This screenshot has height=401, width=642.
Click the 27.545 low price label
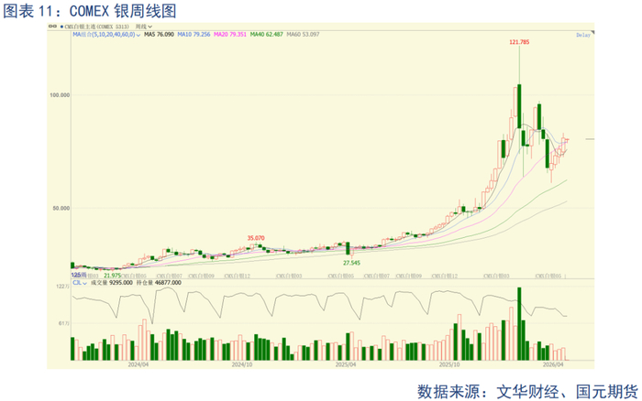click(351, 263)
